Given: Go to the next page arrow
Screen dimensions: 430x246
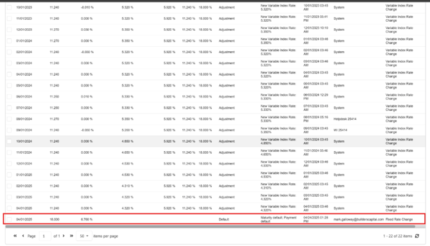Looking at the screenshot, I should [64, 236].
